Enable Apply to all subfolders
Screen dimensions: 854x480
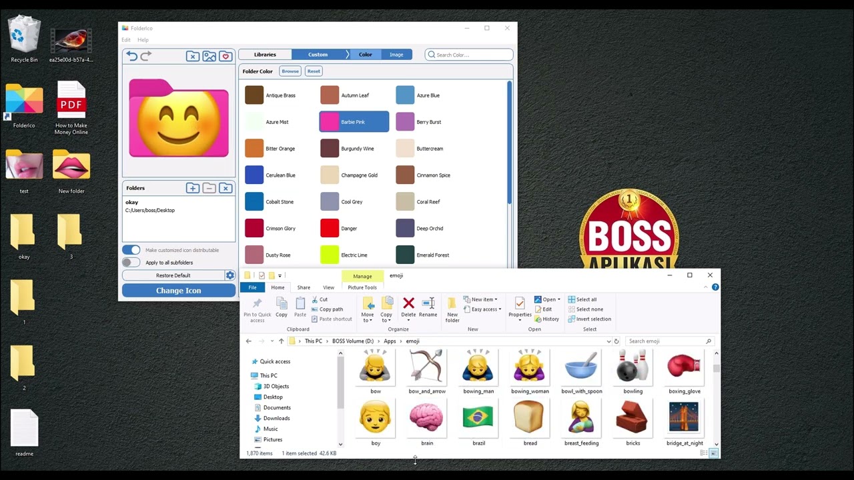[131, 262]
